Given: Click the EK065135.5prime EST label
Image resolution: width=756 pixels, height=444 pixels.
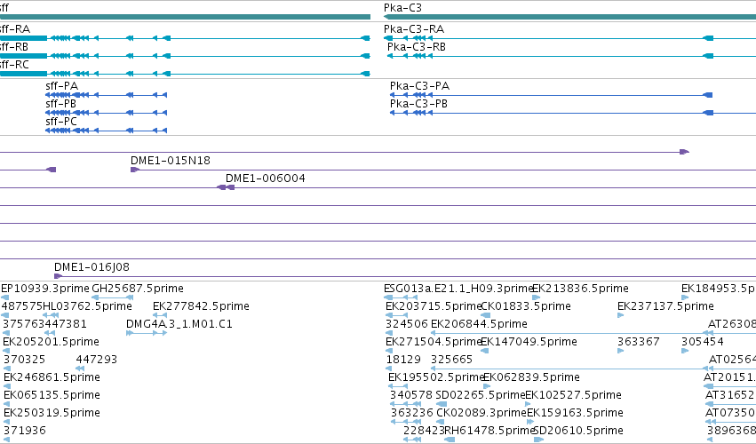Looking at the screenshot, I should (x=52, y=395).
